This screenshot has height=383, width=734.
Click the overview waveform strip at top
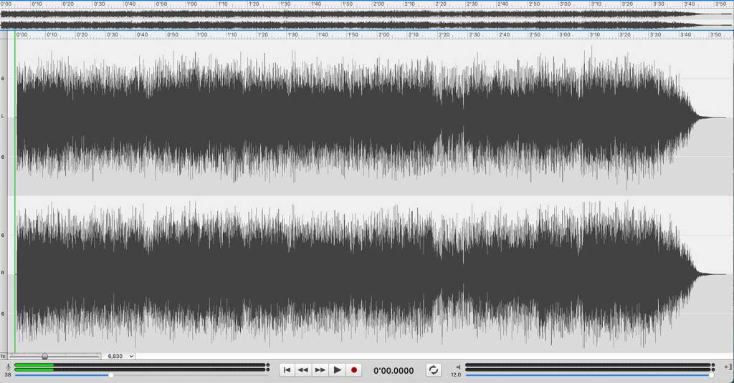tap(358, 19)
